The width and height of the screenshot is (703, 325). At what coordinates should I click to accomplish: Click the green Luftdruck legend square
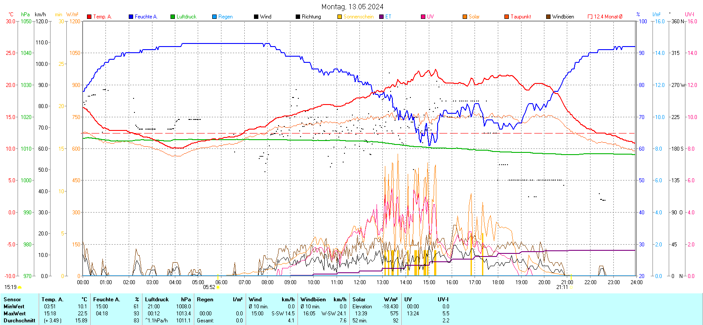click(x=173, y=17)
